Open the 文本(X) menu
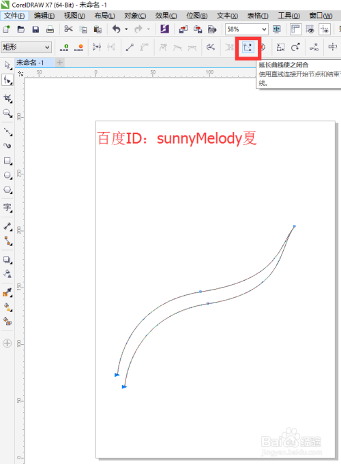Image resolution: width=341 pixels, height=464 pixels. (x=227, y=16)
